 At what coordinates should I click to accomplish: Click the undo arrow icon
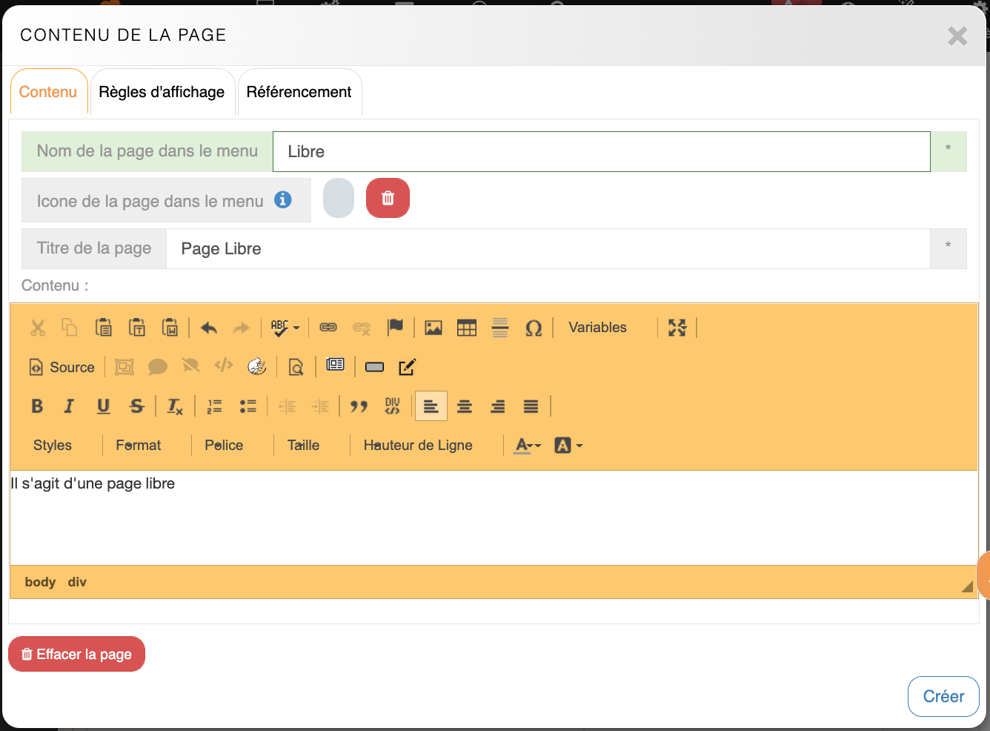[209, 328]
